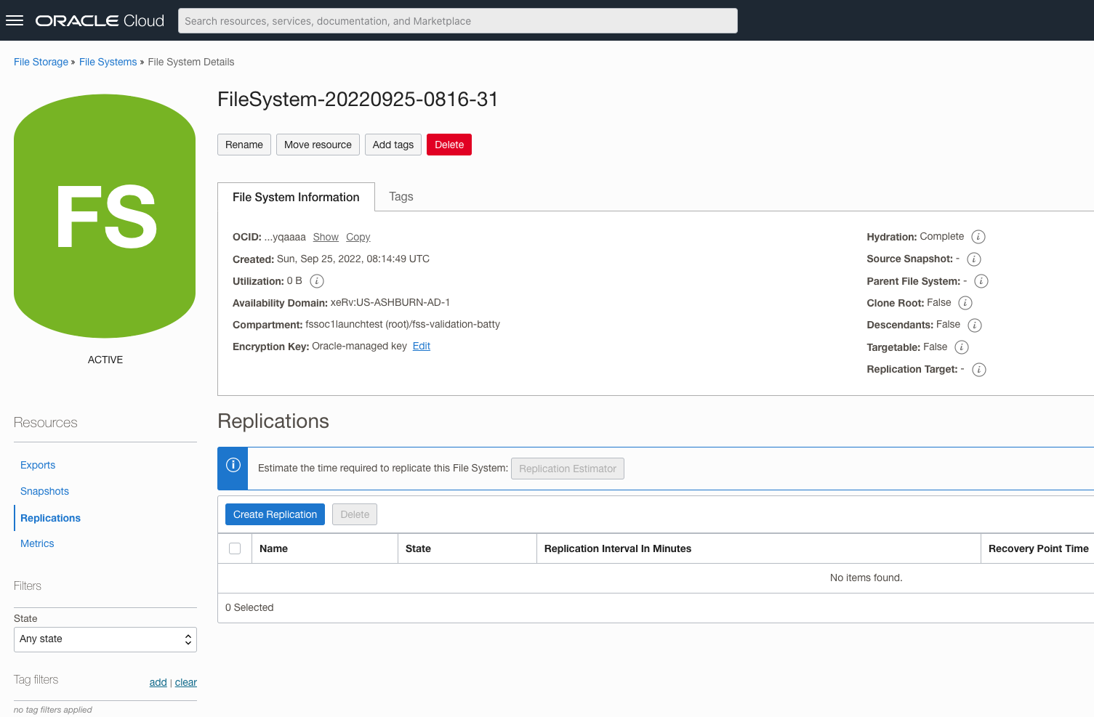Open the State filter dropdown

[x=105, y=639]
